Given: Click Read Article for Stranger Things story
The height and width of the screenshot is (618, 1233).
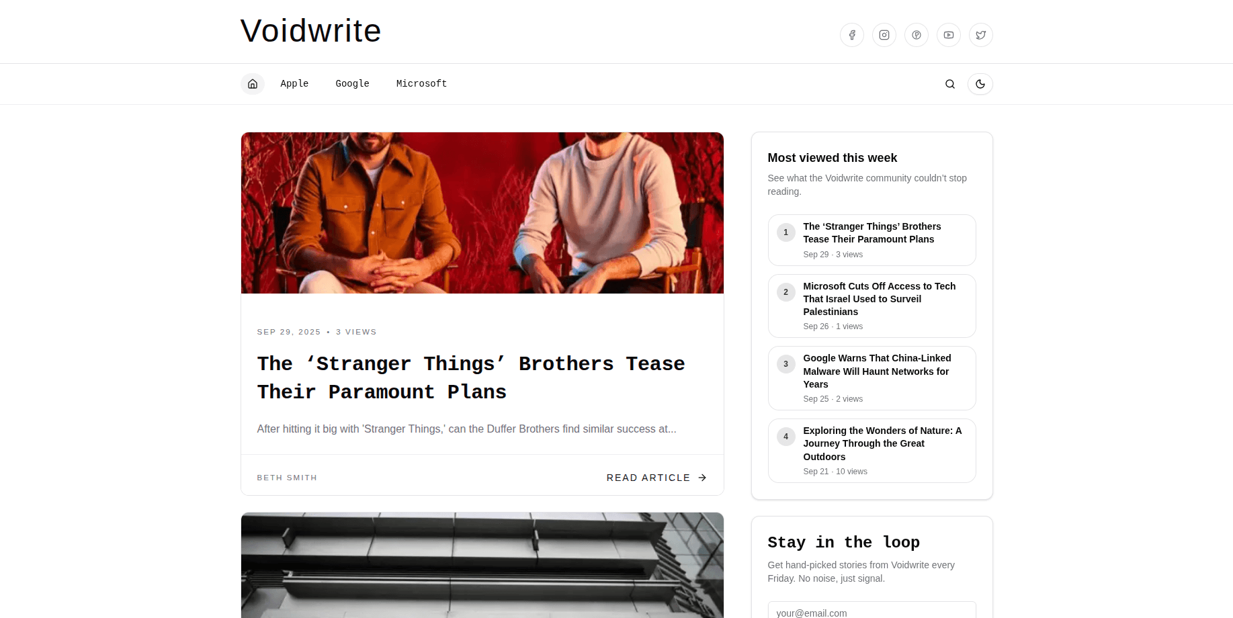Looking at the screenshot, I should pyautogui.click(x=656, y=478).
